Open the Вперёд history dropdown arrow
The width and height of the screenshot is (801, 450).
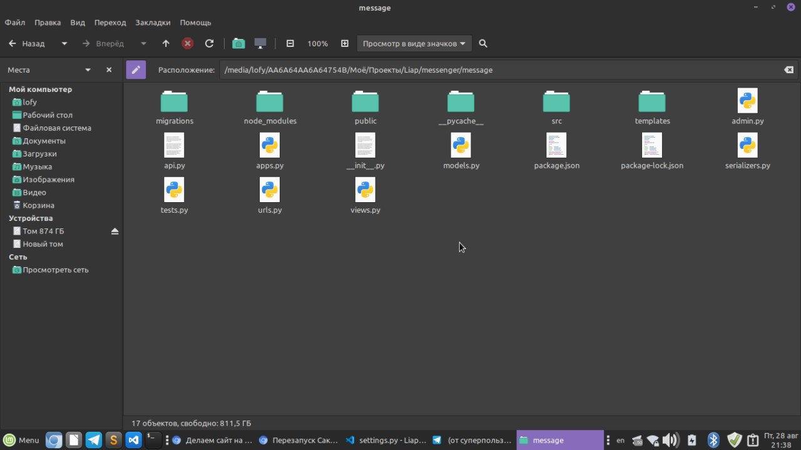pos(144,44)
